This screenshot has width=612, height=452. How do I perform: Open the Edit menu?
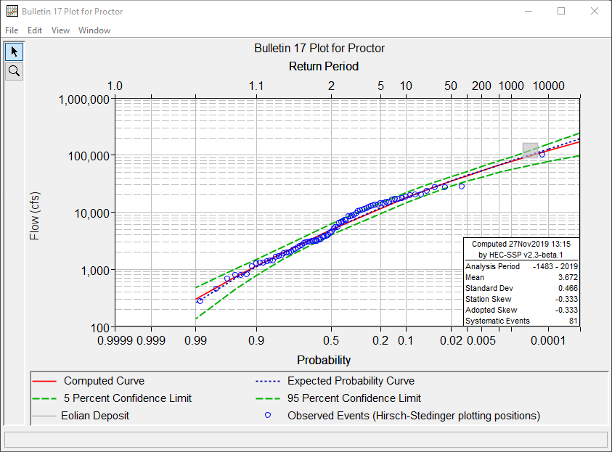pyautogui.click(x=35, y=30)
